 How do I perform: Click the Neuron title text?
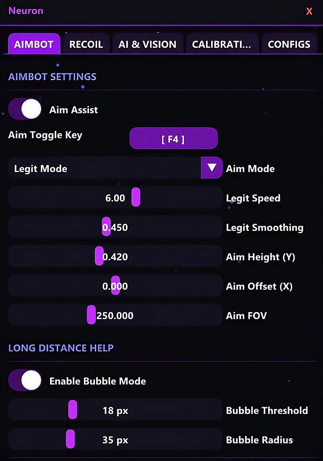coord(26,11)
